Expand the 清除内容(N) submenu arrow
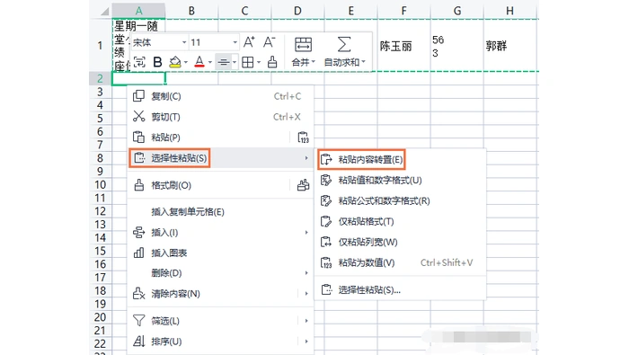629x355 pixels. coord(306,294)
